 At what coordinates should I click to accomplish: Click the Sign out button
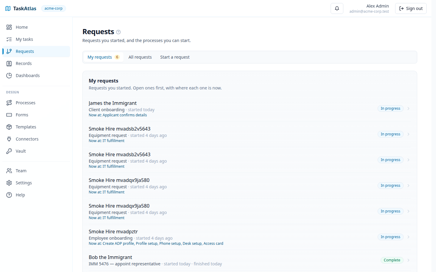click(411, 8)
